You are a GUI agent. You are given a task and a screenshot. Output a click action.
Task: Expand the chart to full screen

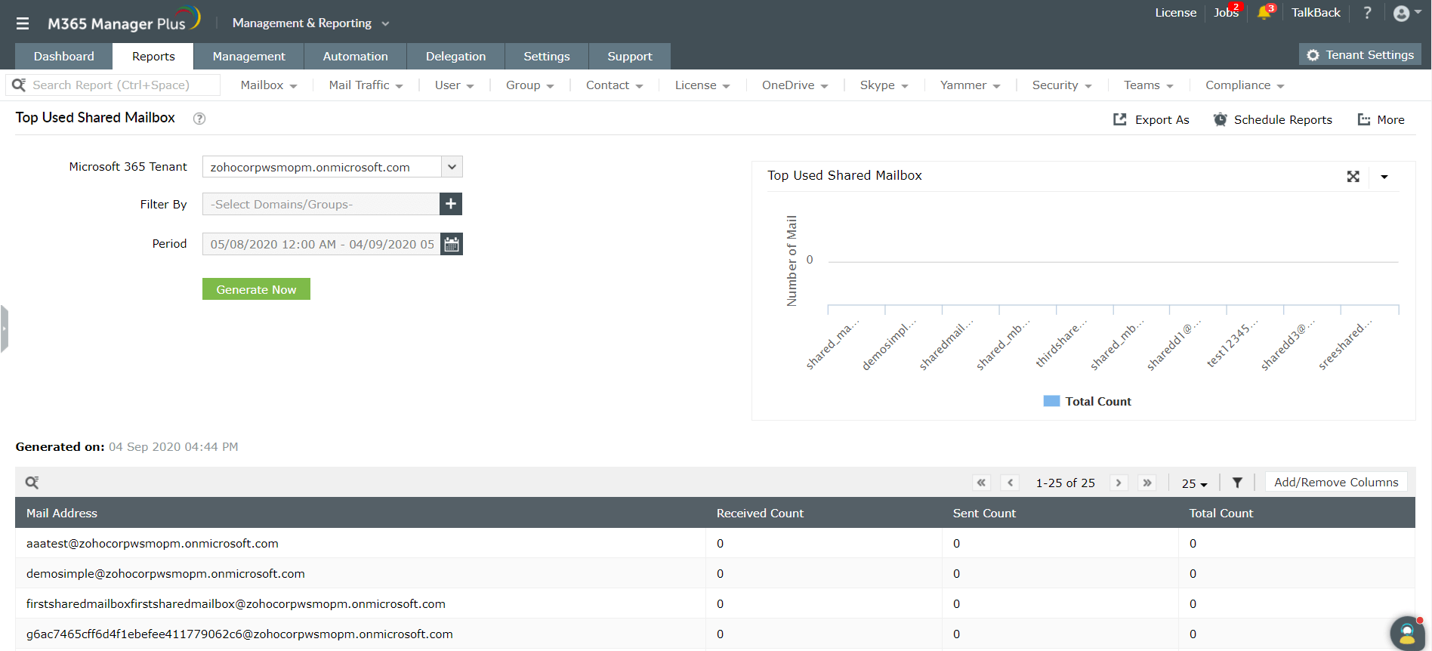click(x=1353, y=176)
